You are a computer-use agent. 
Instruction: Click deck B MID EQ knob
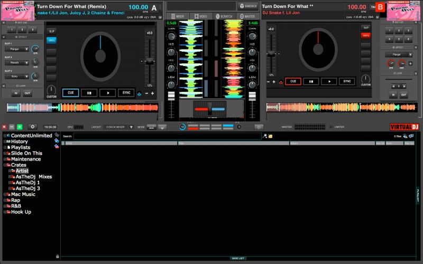click(252, 68)
